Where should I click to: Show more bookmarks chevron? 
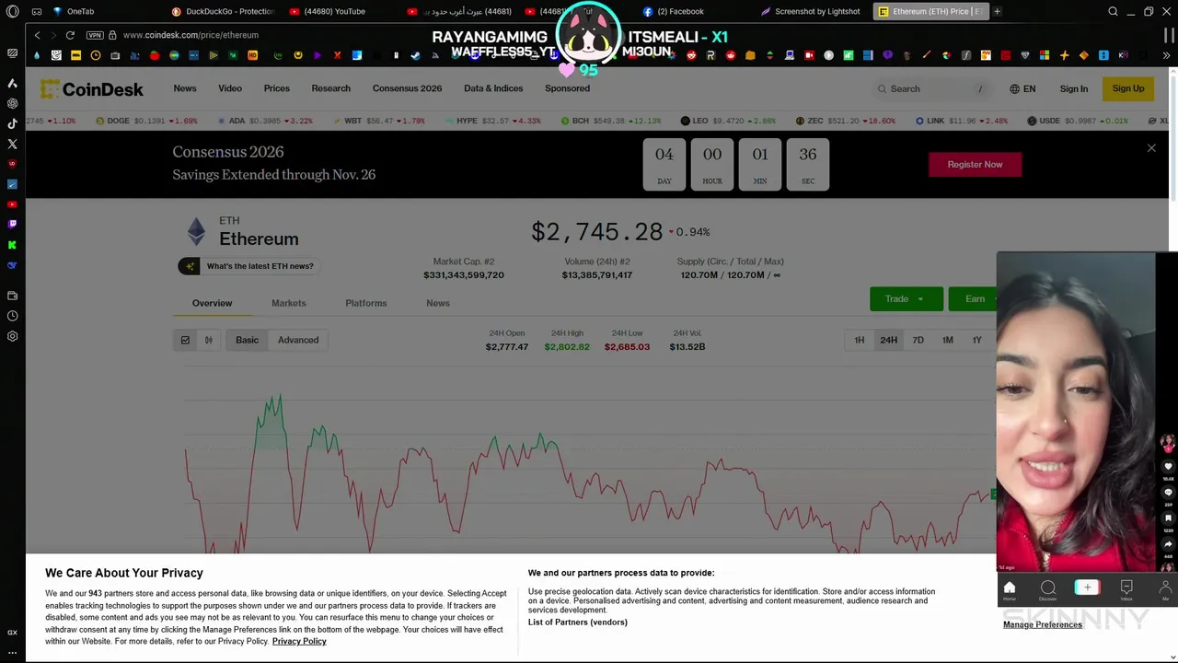(x=1164, y=55)
